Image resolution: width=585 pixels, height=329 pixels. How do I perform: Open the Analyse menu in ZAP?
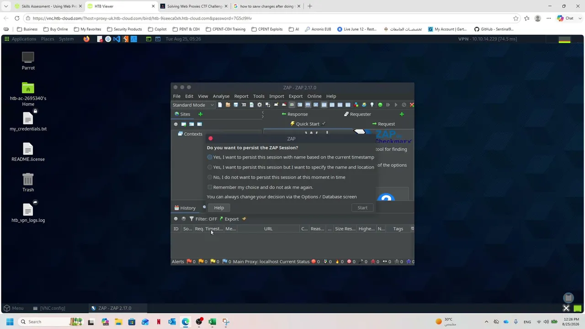coord(221,96)
